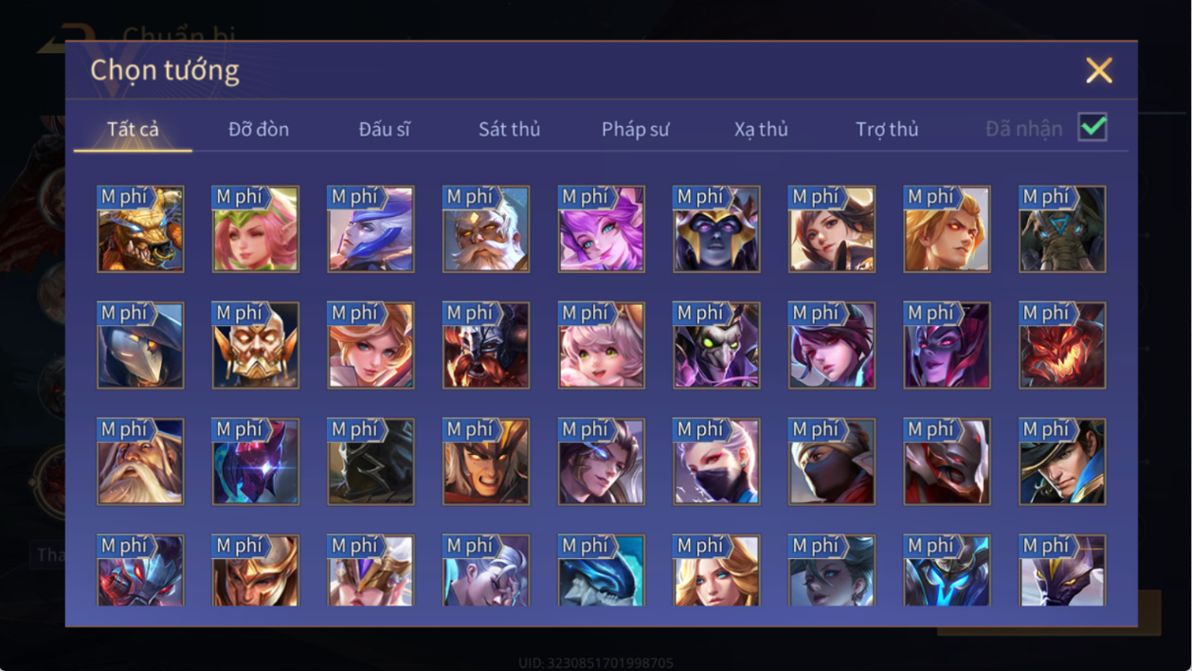Image resolution: width=1192 pixels, height=671 pixels.
Task: Close the Chọn tướng dialog
Action: coord(1099,70)
